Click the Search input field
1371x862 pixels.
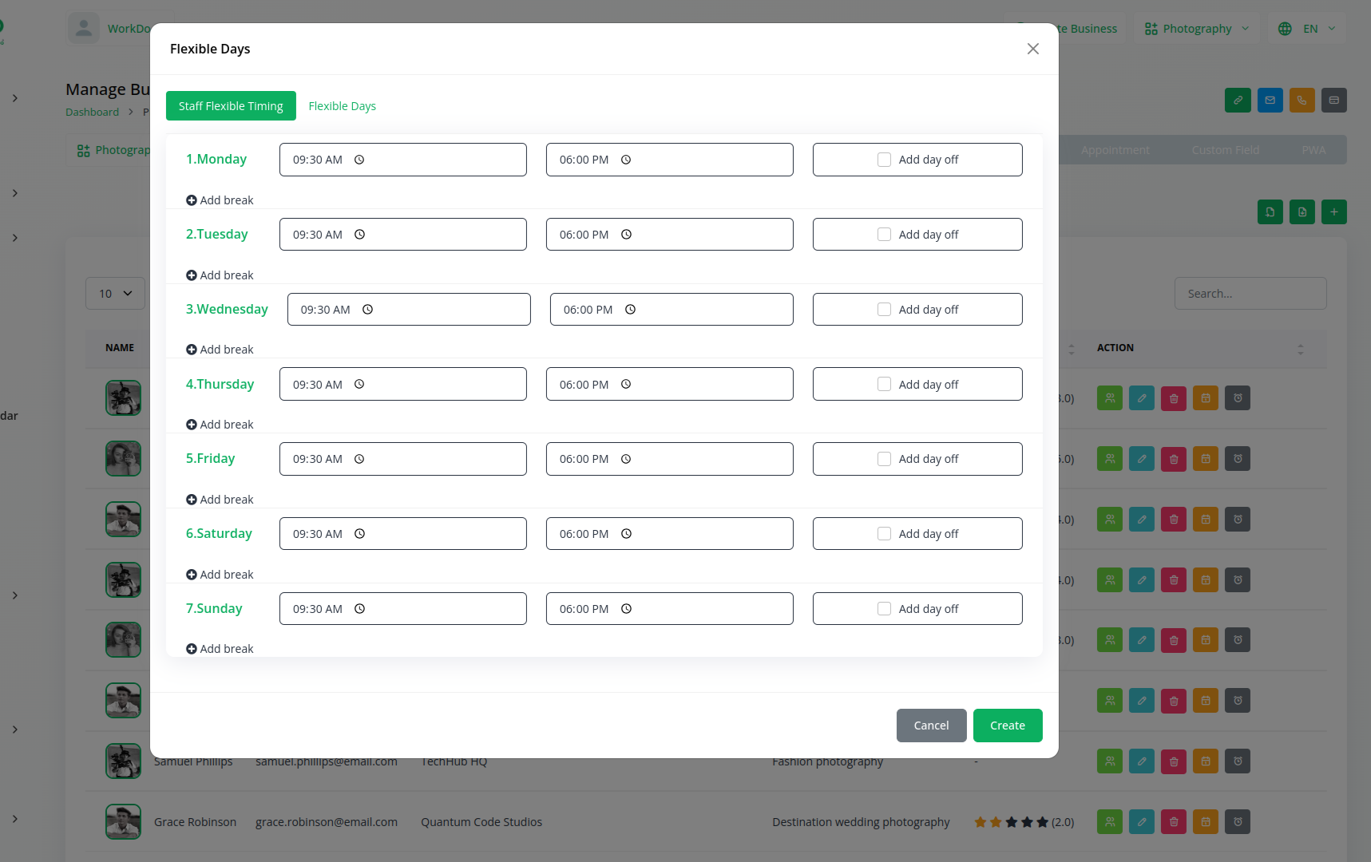(1250, 294)
